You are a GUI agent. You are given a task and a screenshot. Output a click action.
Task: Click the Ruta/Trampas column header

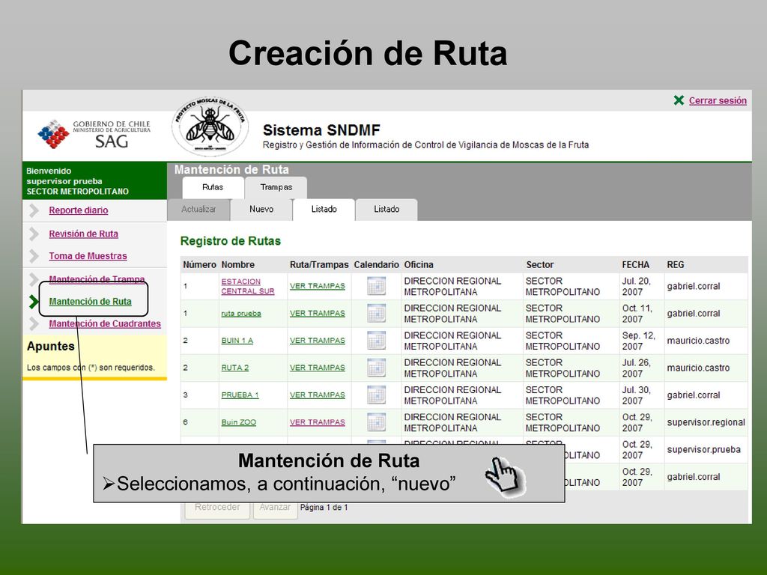pos(319,264)
